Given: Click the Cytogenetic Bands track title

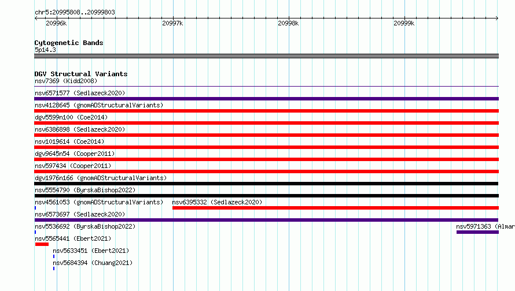Looking at the screenshot, I should pos(69,43).
